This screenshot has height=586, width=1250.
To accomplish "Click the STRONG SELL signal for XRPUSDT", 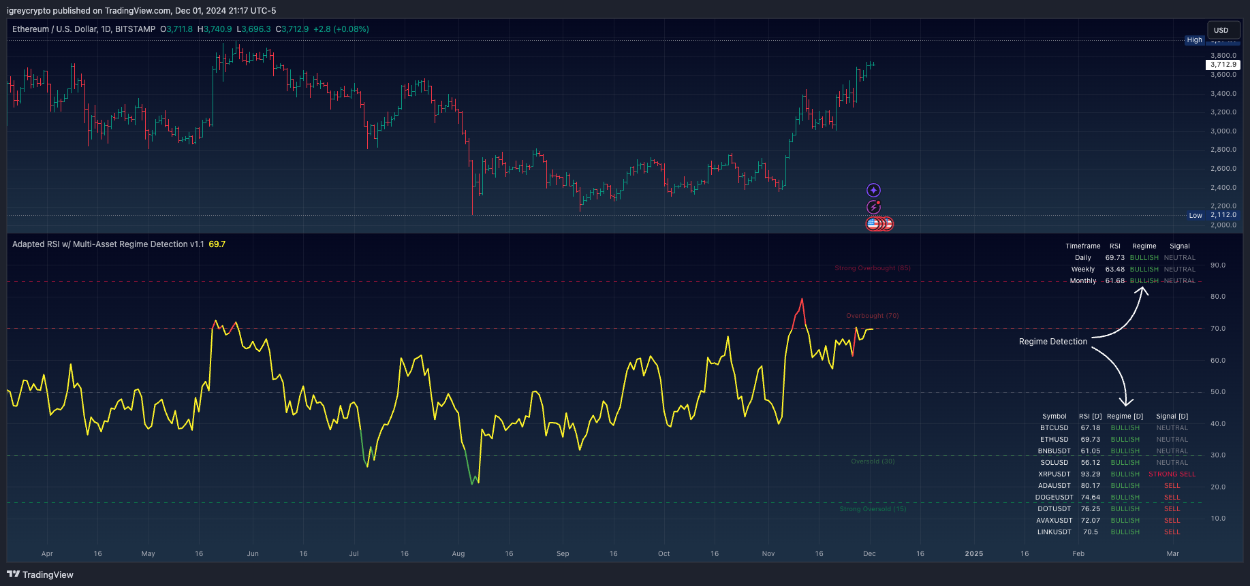I will pos(1172,474).
